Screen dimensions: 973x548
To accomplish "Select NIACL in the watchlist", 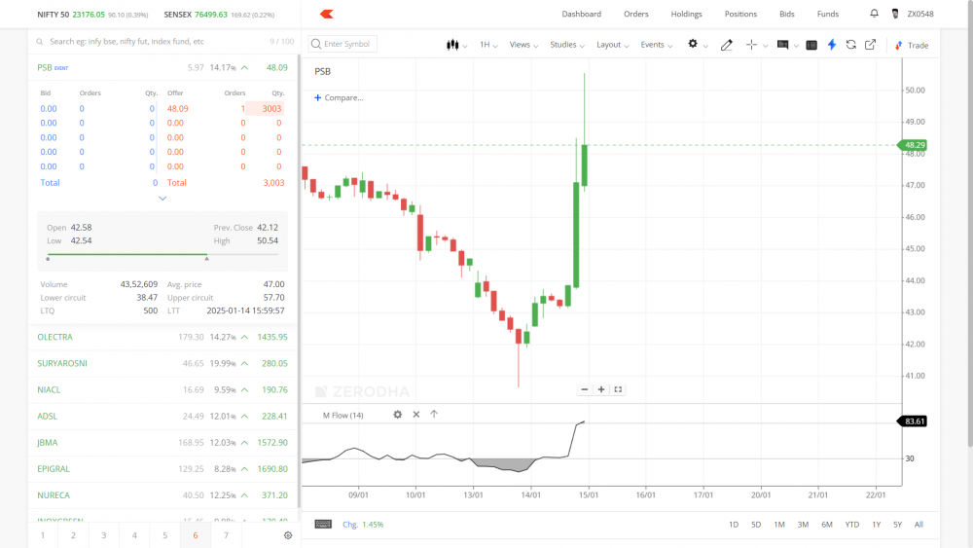I will tap(162, 389).
